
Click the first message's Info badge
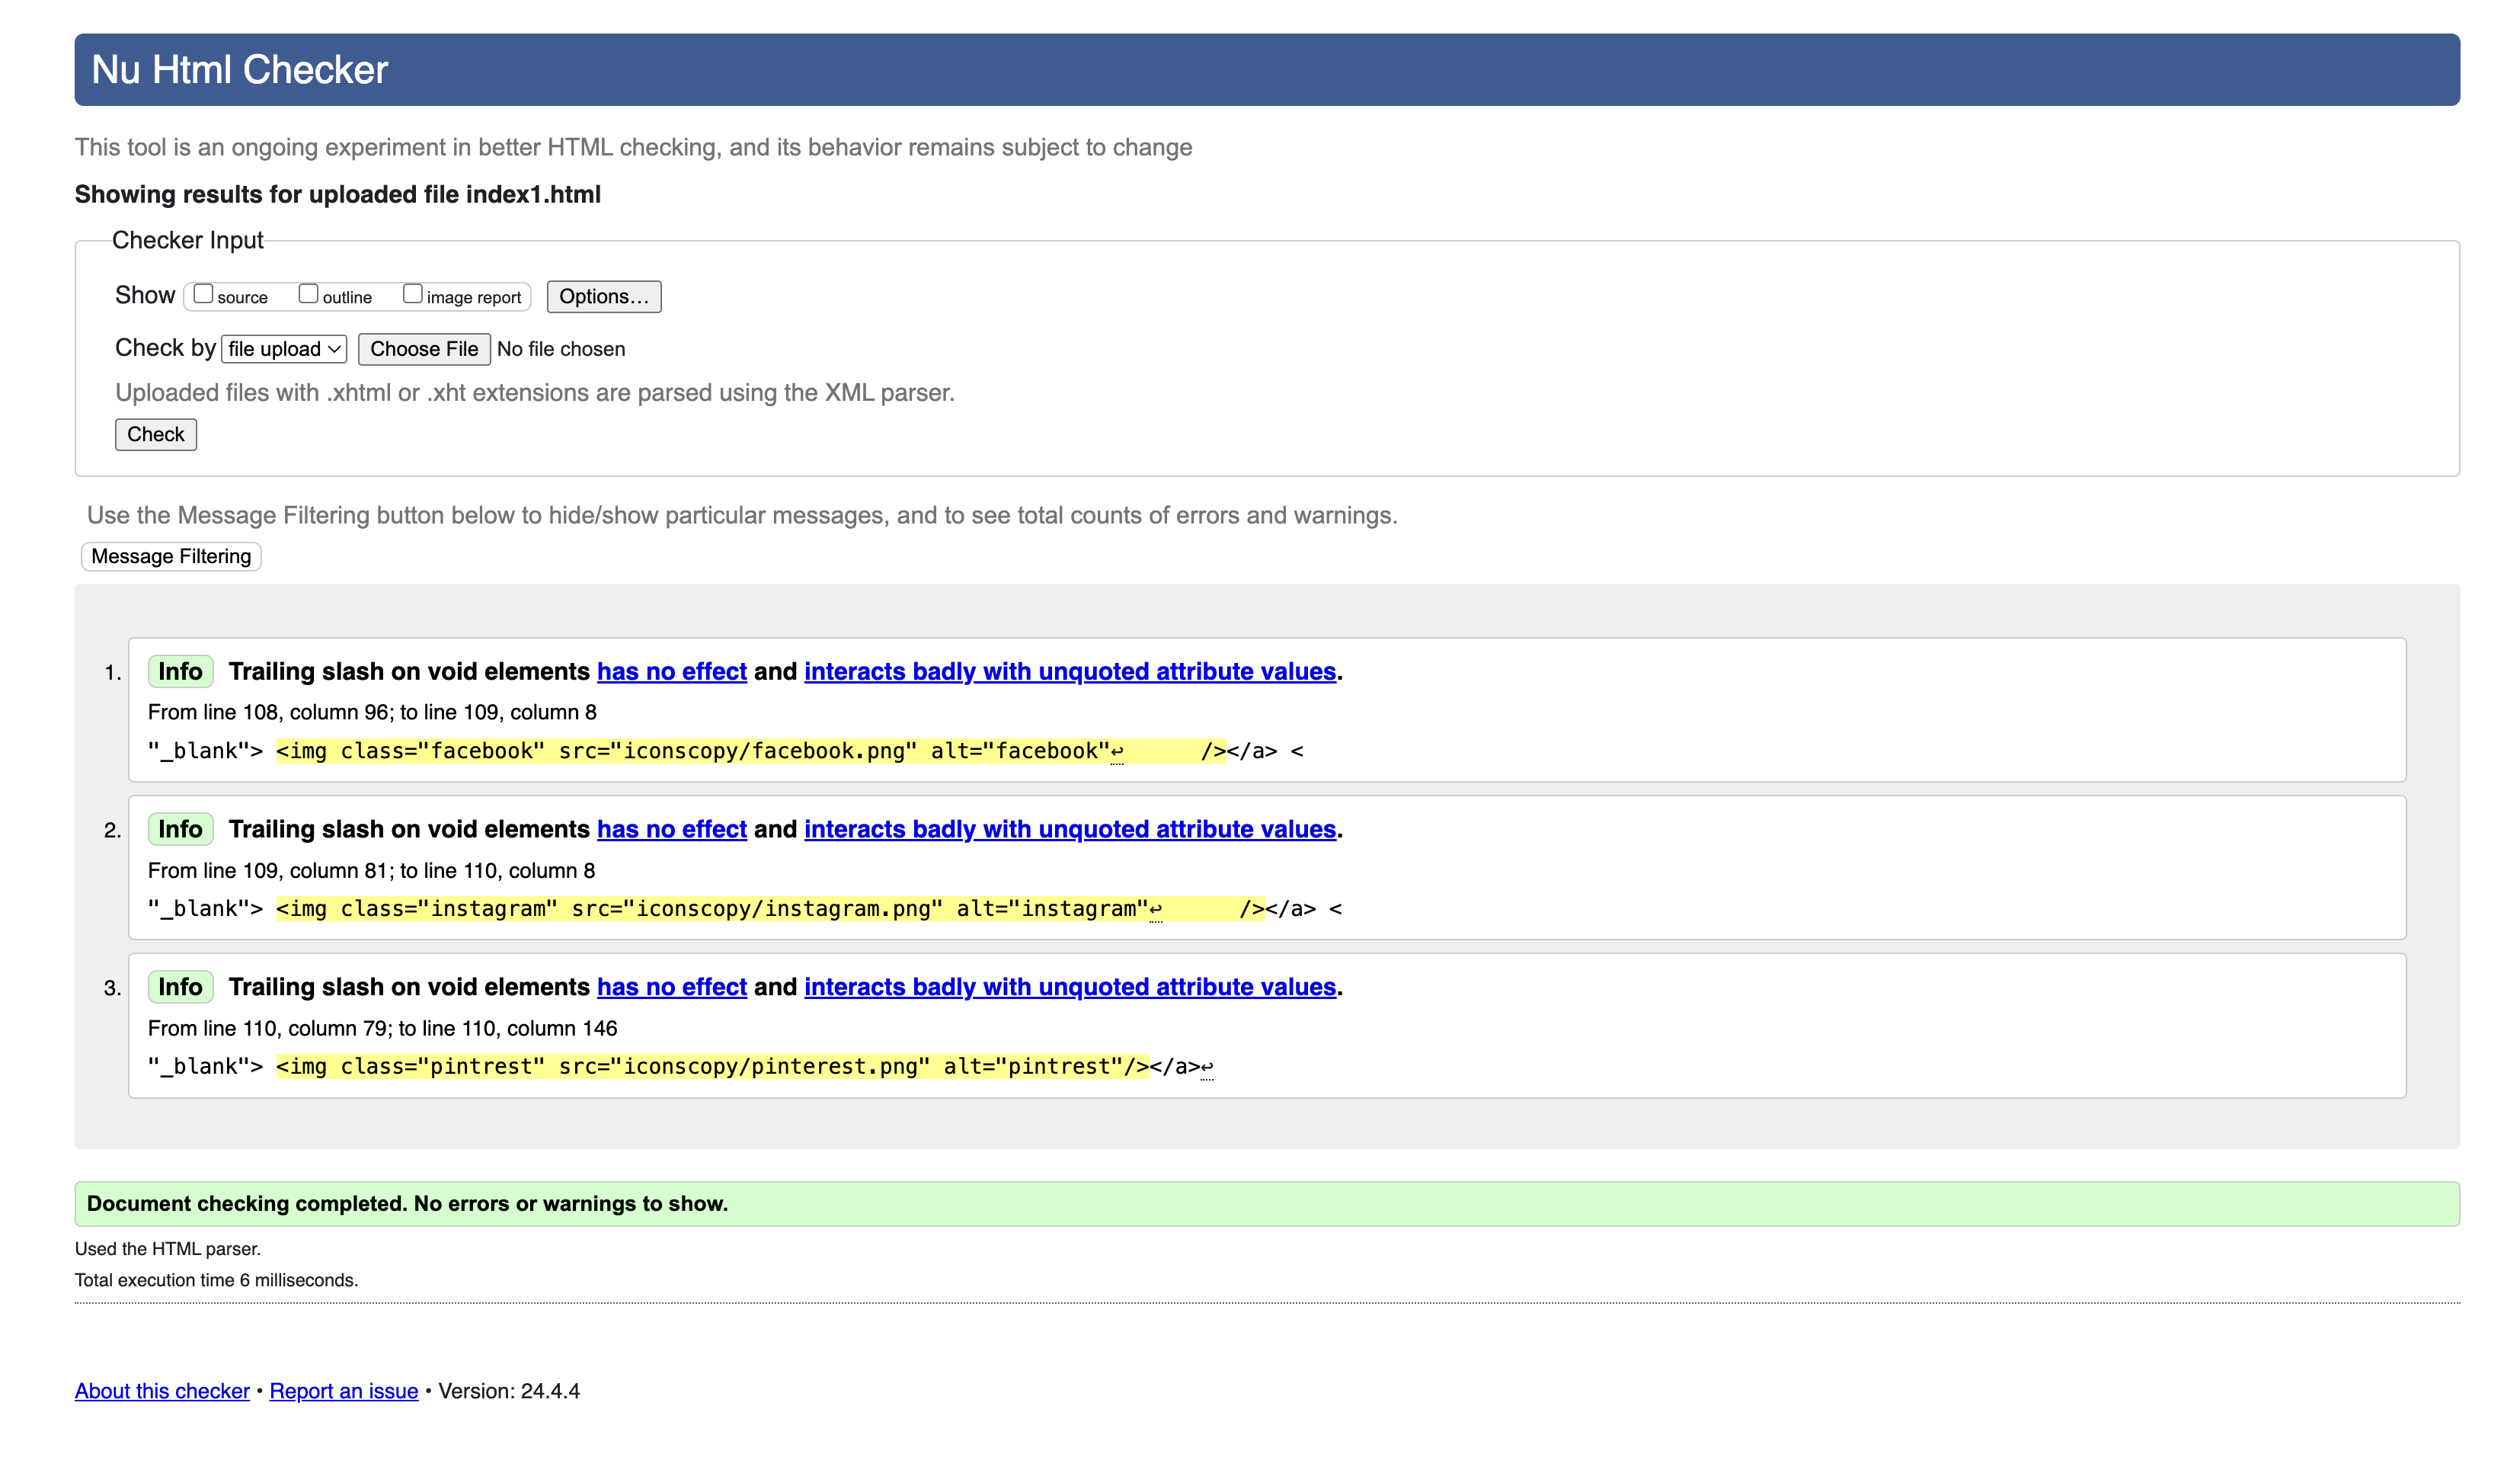[180, 671]
